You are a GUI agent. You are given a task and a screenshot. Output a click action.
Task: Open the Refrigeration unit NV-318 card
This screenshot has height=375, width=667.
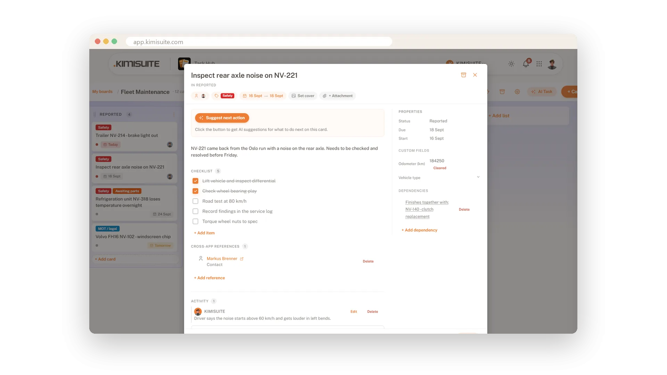pos(134,203)
